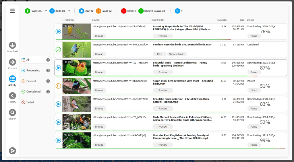Click the Status column header
The image size is (294, 162).
[250, 20]
